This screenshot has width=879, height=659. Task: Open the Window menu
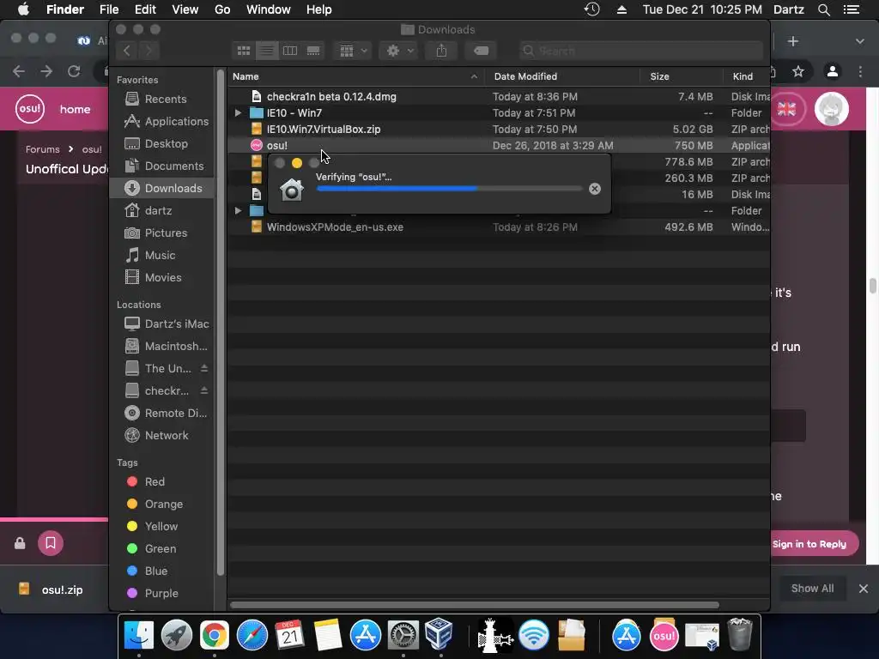pyautogui.click(x=269, y=9)
